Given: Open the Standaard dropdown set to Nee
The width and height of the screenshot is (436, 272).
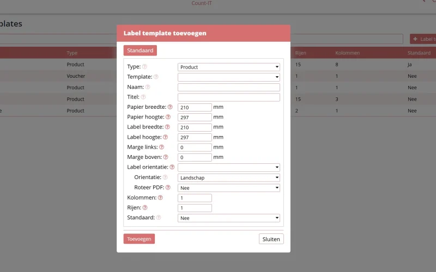Looking at the screenshot, I should click(229, 218).
